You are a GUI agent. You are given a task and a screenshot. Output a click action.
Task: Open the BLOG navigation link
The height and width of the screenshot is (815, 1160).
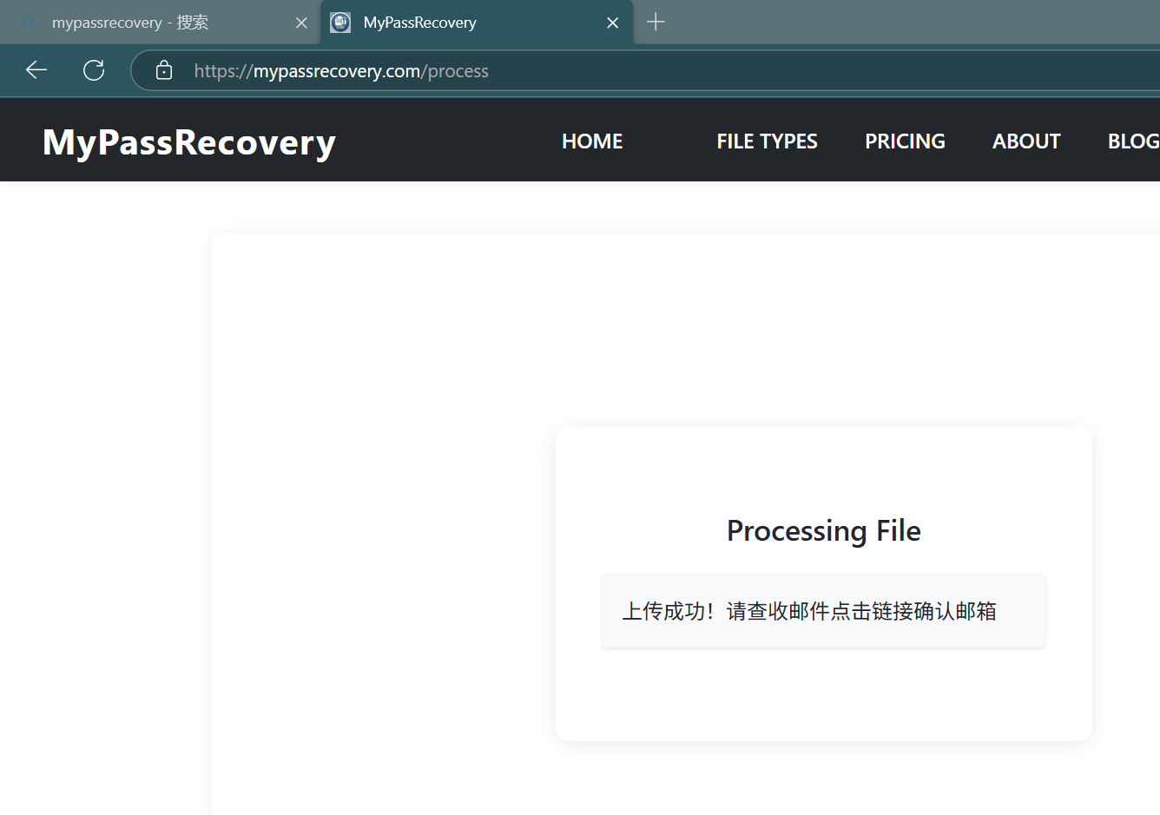1132,141
